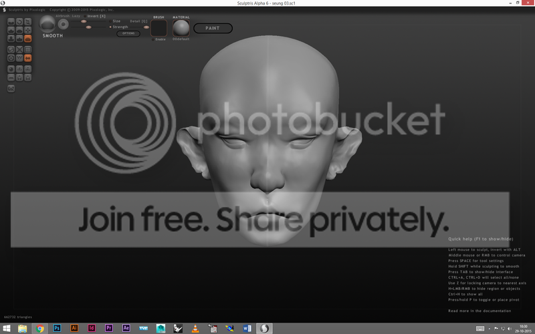The image size is (535, 334).
Task: Launch Photoshop from the taskbar
Action: click(x=57, y=328)
